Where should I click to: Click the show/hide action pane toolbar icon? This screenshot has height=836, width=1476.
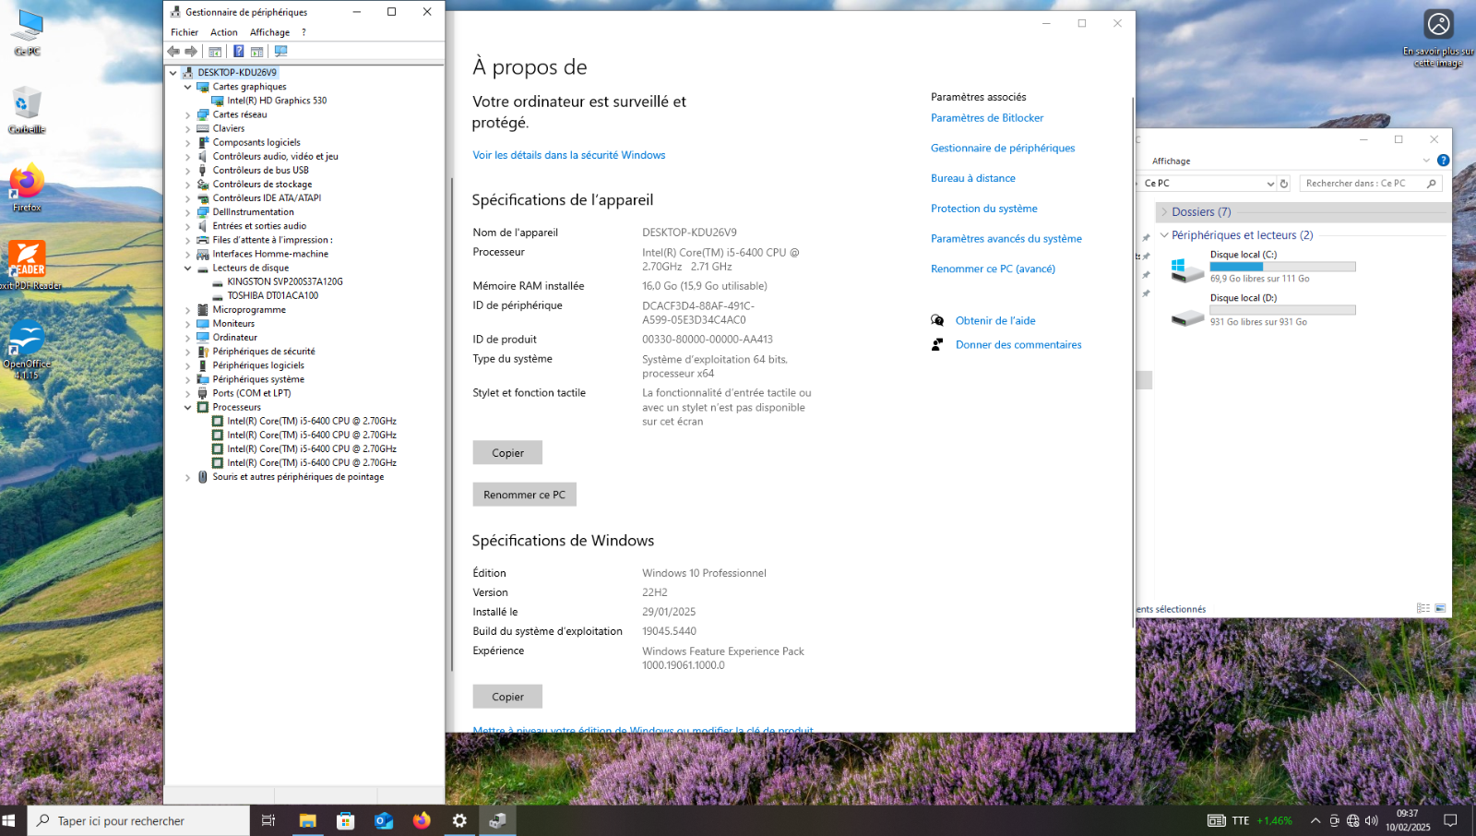257,52
